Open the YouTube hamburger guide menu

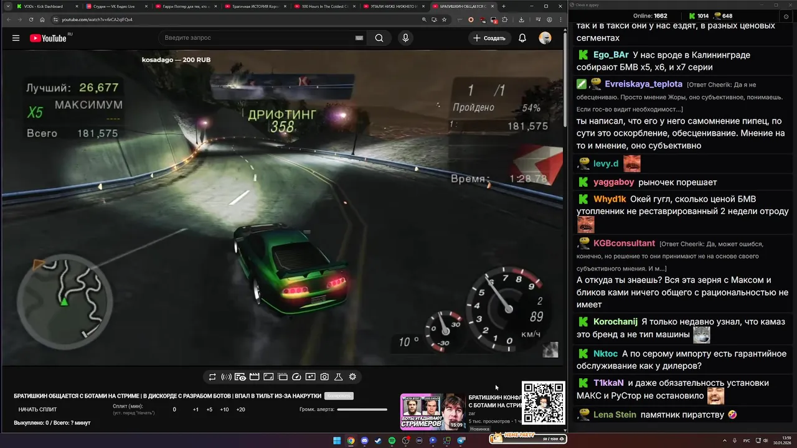16,38
